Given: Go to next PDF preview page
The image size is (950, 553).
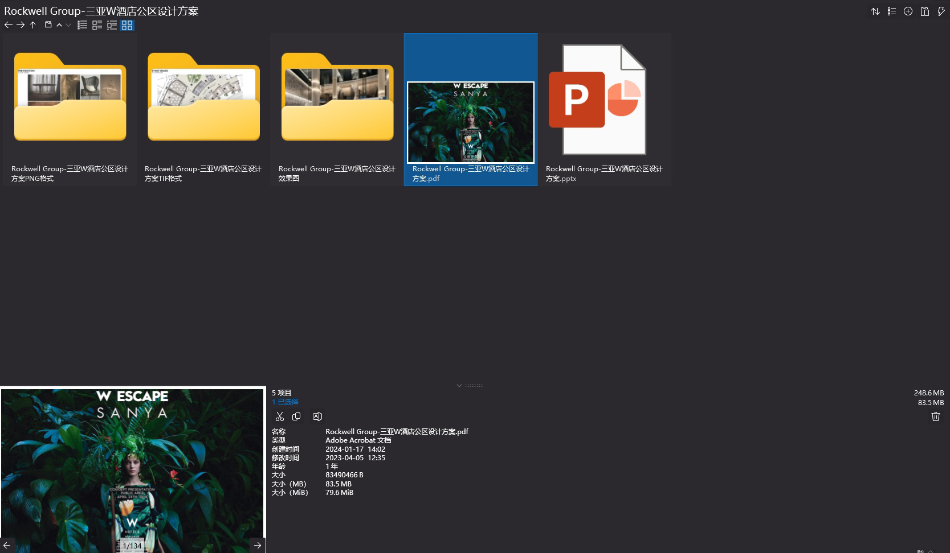Looking at the screenshot, I should 258,545.
